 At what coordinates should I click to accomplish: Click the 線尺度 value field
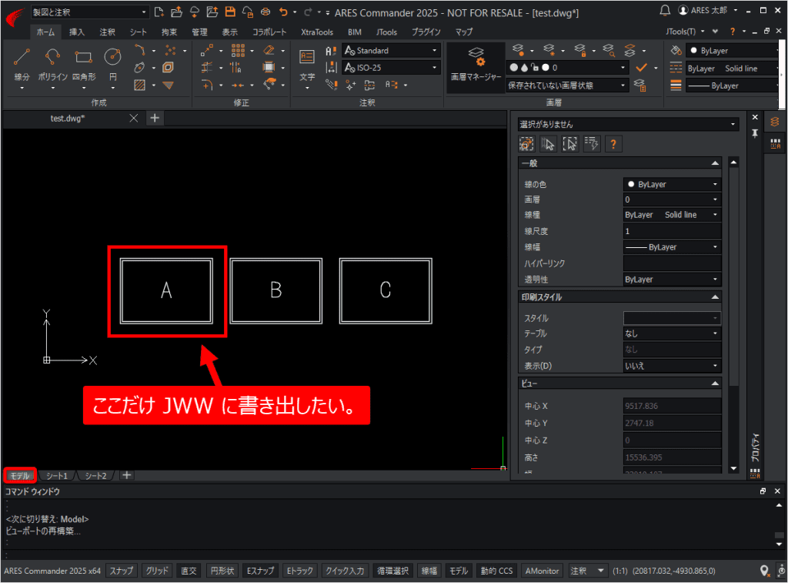click(x=672, y=231)
